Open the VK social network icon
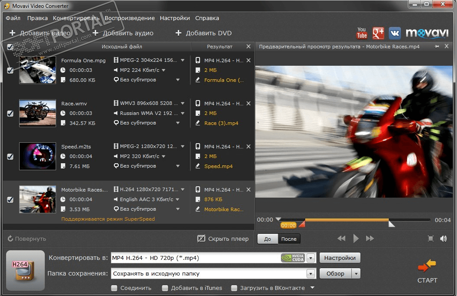The image size is (457, 296). coord(395,33)
